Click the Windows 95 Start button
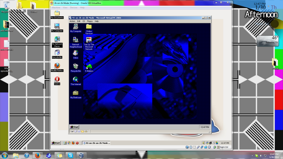The height and width of the screenshot is (159, 283). point(74,127)
